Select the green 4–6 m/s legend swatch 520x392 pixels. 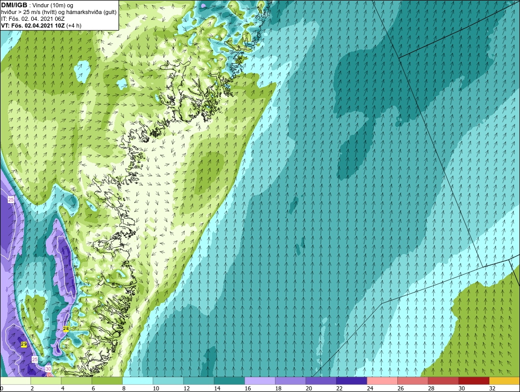(x=76, y=381)
